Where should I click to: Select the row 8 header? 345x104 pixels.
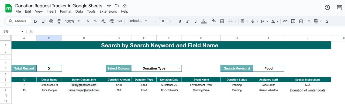pos(6,85)
